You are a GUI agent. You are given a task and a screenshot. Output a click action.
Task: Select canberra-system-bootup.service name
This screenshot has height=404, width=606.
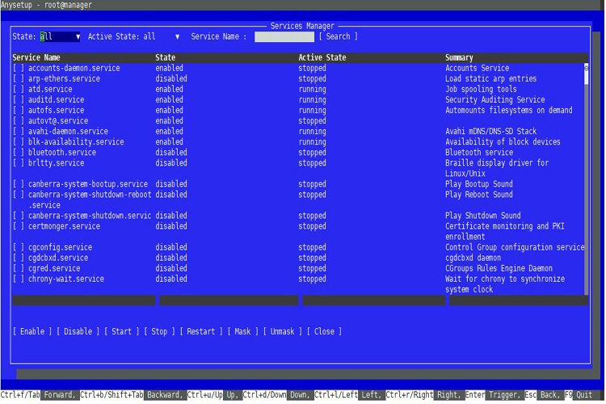pos(88,184)
